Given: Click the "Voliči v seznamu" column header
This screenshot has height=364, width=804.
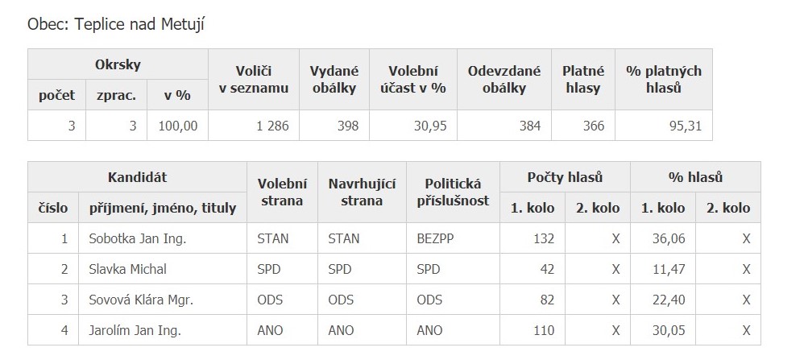Looking at the screenshot, I should tap(253, 79).
